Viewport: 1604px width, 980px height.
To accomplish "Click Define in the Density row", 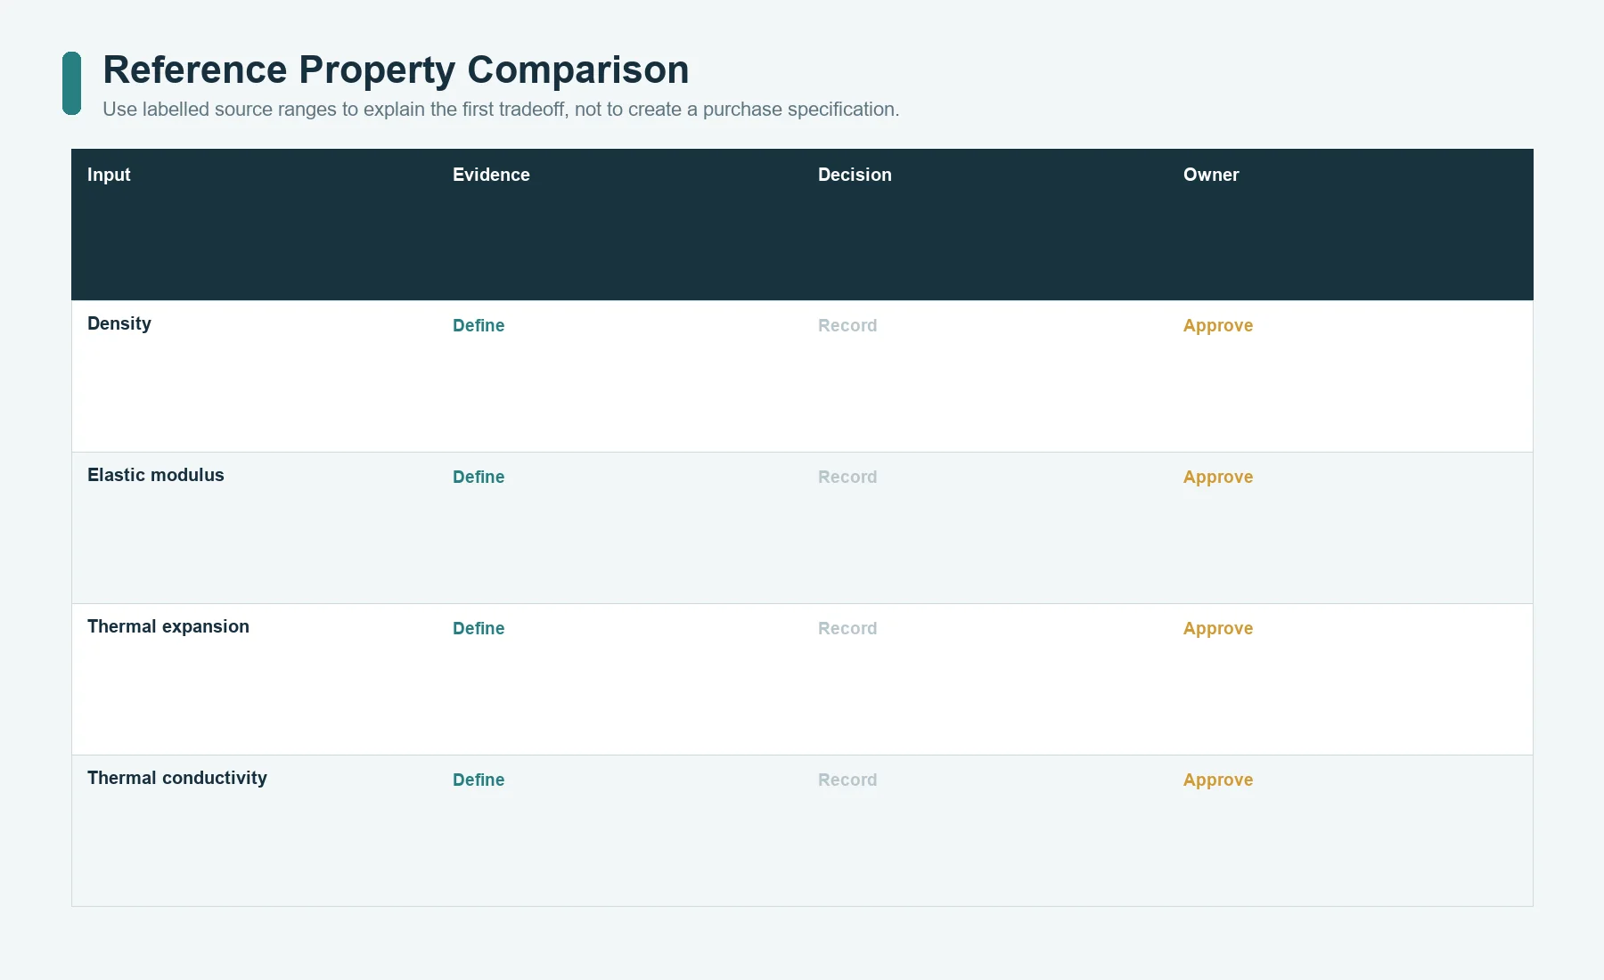I will [479, 325].
